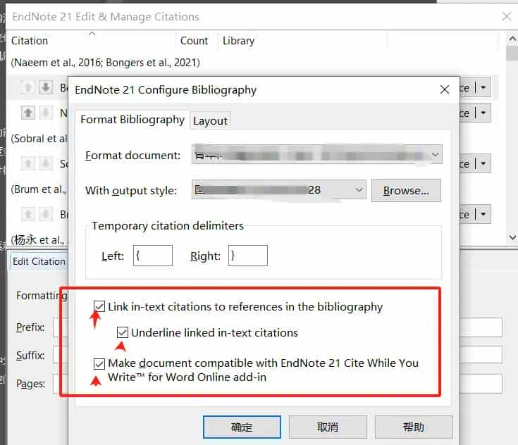Click into the Right delimiter field
This screenshot has width=518, height=445.
pos(248,256)
